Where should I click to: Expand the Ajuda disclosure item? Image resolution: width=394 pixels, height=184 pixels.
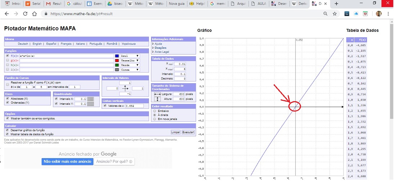[159, 44]
